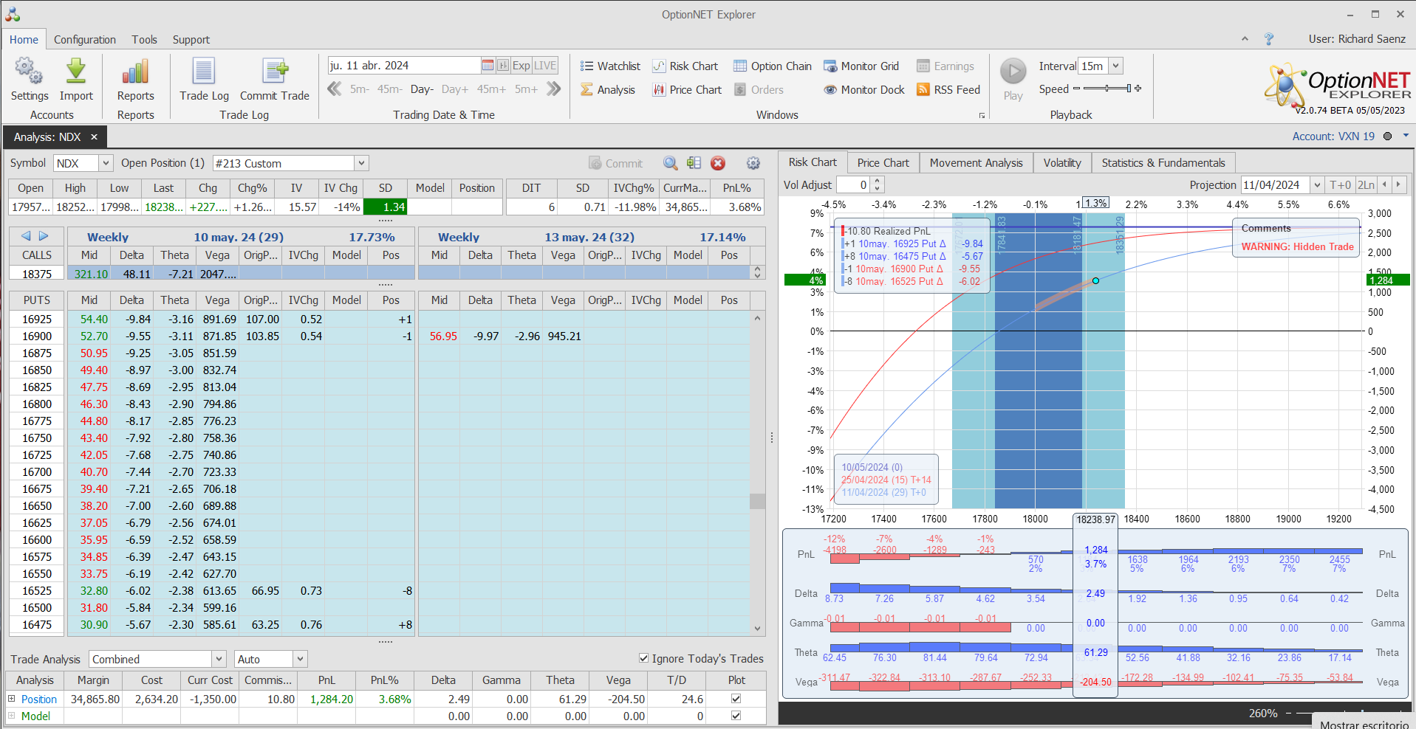
Task: Uncheck Plot checkbox for Model row
Action: coord(736,716)
